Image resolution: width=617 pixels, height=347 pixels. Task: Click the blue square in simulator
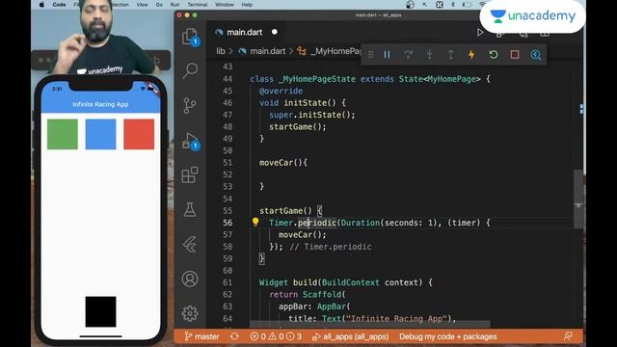tap(100, 134)
